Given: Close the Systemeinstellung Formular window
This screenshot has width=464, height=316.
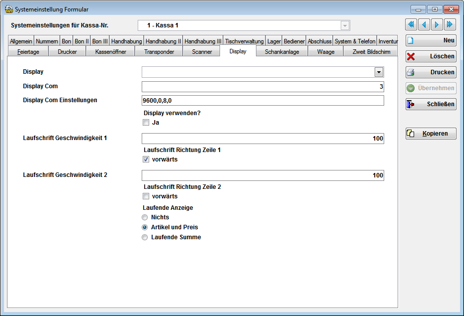Looking at the screenshot, I should coord(451,9).
